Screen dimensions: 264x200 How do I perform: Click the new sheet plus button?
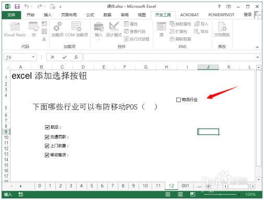pyautogui.click(x=208, y=186)
